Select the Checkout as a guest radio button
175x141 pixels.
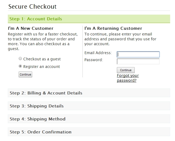pyautogui.click(x=20, y=59)
